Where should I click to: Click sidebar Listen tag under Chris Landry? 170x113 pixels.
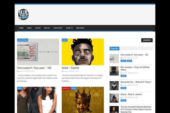(x=123, y=61)
